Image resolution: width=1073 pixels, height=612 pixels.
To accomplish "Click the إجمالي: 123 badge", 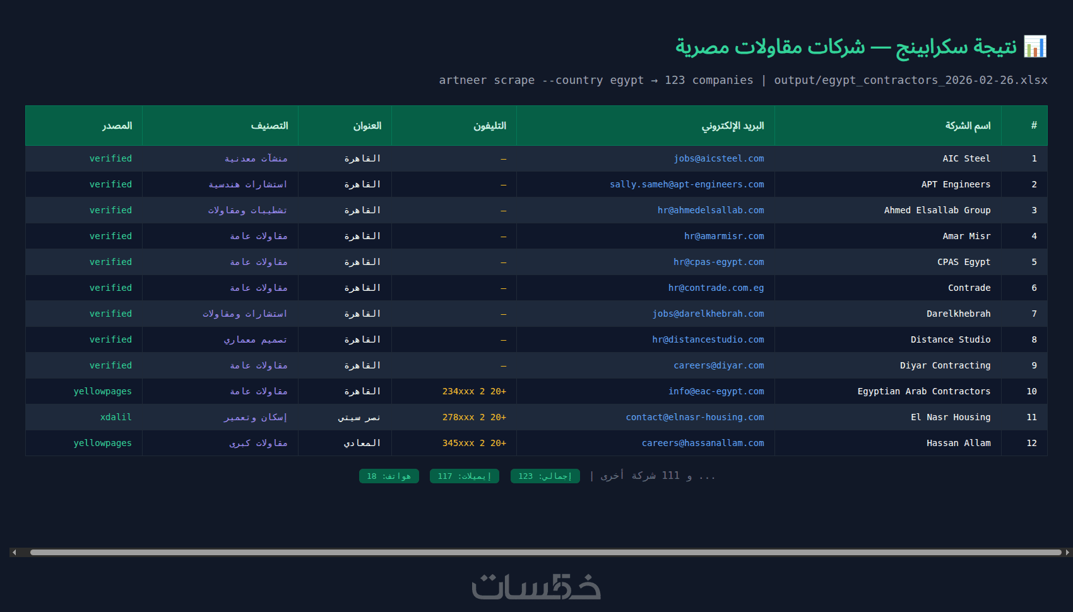I will pyautogui.click(x=545, y=476).
